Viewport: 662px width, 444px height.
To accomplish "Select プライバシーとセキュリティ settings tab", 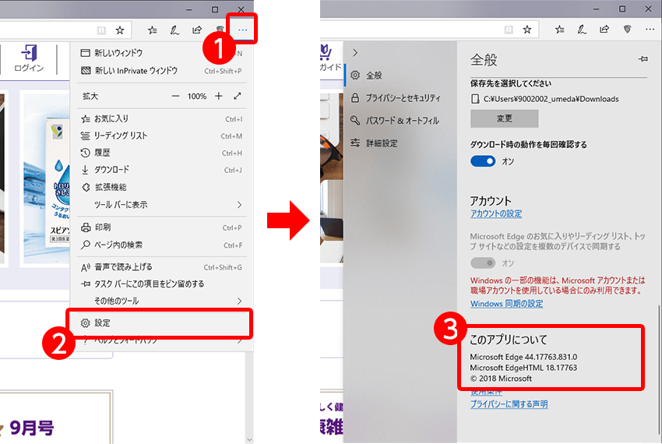I will [x=401, y=98].
